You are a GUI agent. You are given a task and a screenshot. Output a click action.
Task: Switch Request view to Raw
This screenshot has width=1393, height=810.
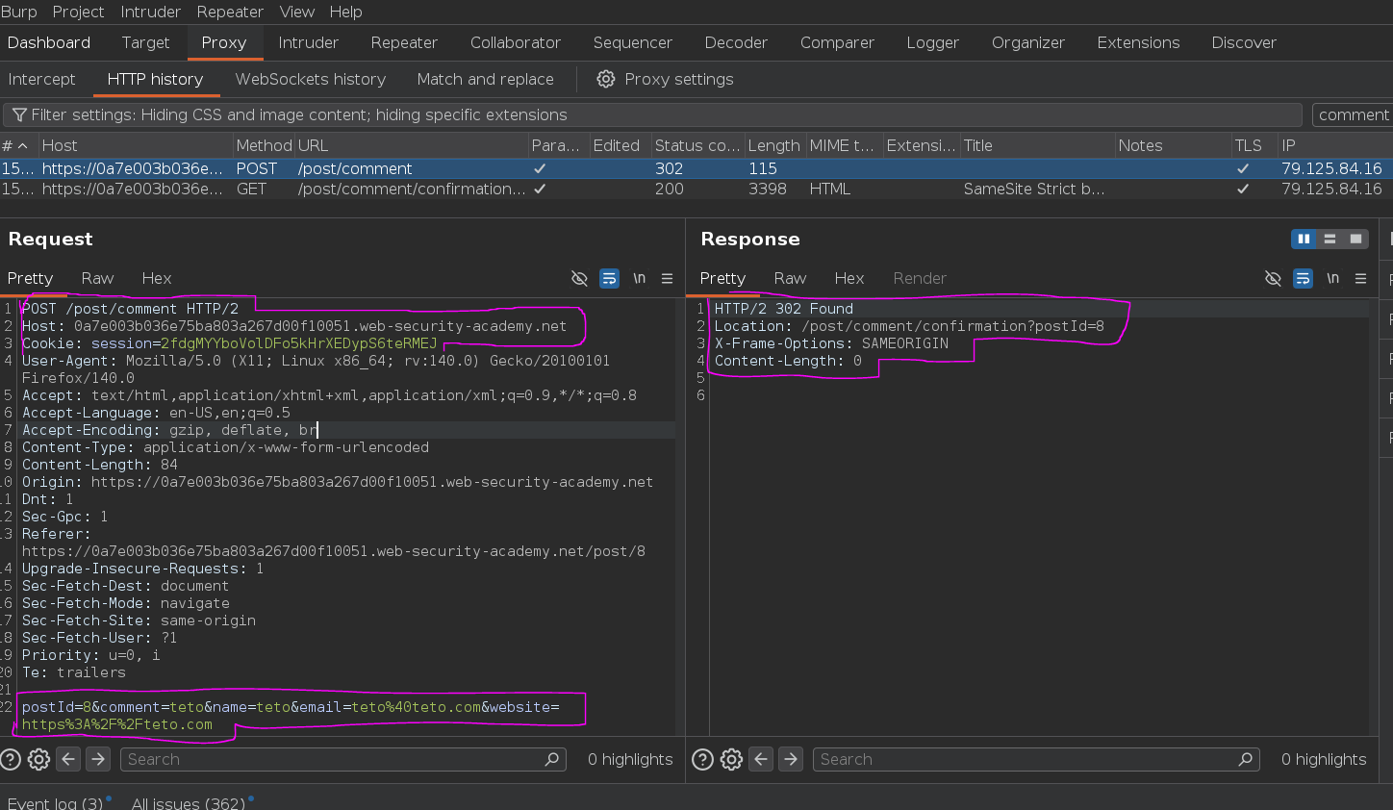(x=97, y=278)
